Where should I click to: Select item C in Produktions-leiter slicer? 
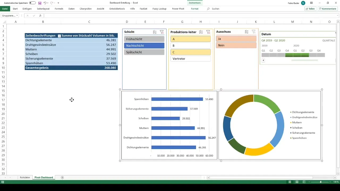click(x=190, y=52)
